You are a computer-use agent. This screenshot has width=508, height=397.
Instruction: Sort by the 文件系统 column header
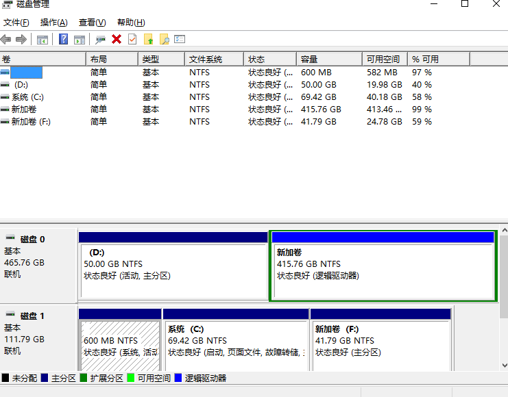[214, 60]
